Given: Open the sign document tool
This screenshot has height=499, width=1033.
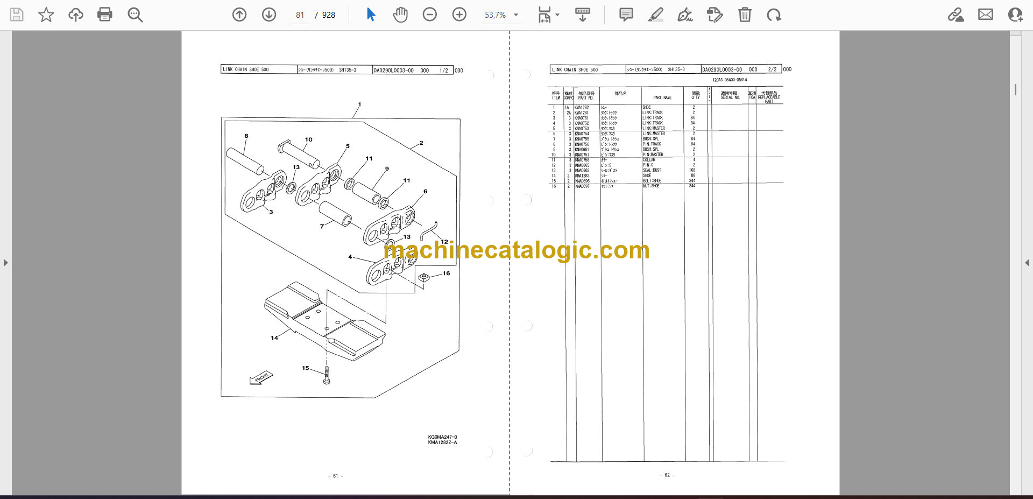Looking at the screenshot, I should tap(685, 15).
